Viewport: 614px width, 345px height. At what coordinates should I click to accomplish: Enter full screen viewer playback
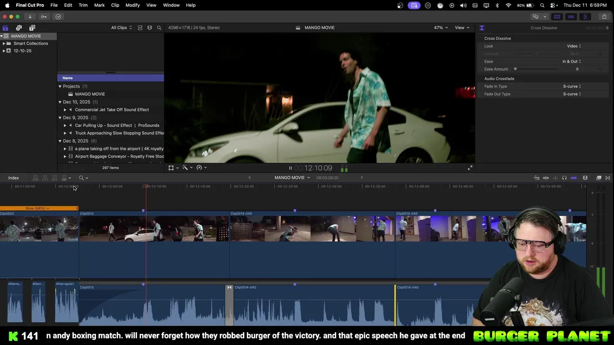[470, 168]
